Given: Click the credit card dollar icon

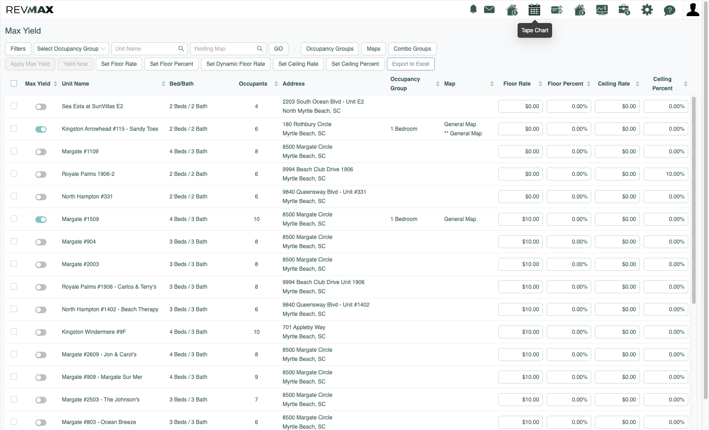Looking at the screenshot, I should pyautogui.click(x=557, y=9).
